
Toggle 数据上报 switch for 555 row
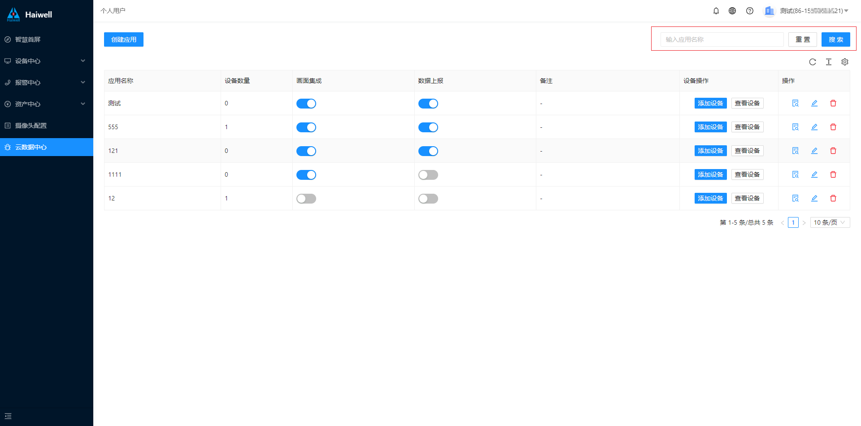(x=428, y=127)
